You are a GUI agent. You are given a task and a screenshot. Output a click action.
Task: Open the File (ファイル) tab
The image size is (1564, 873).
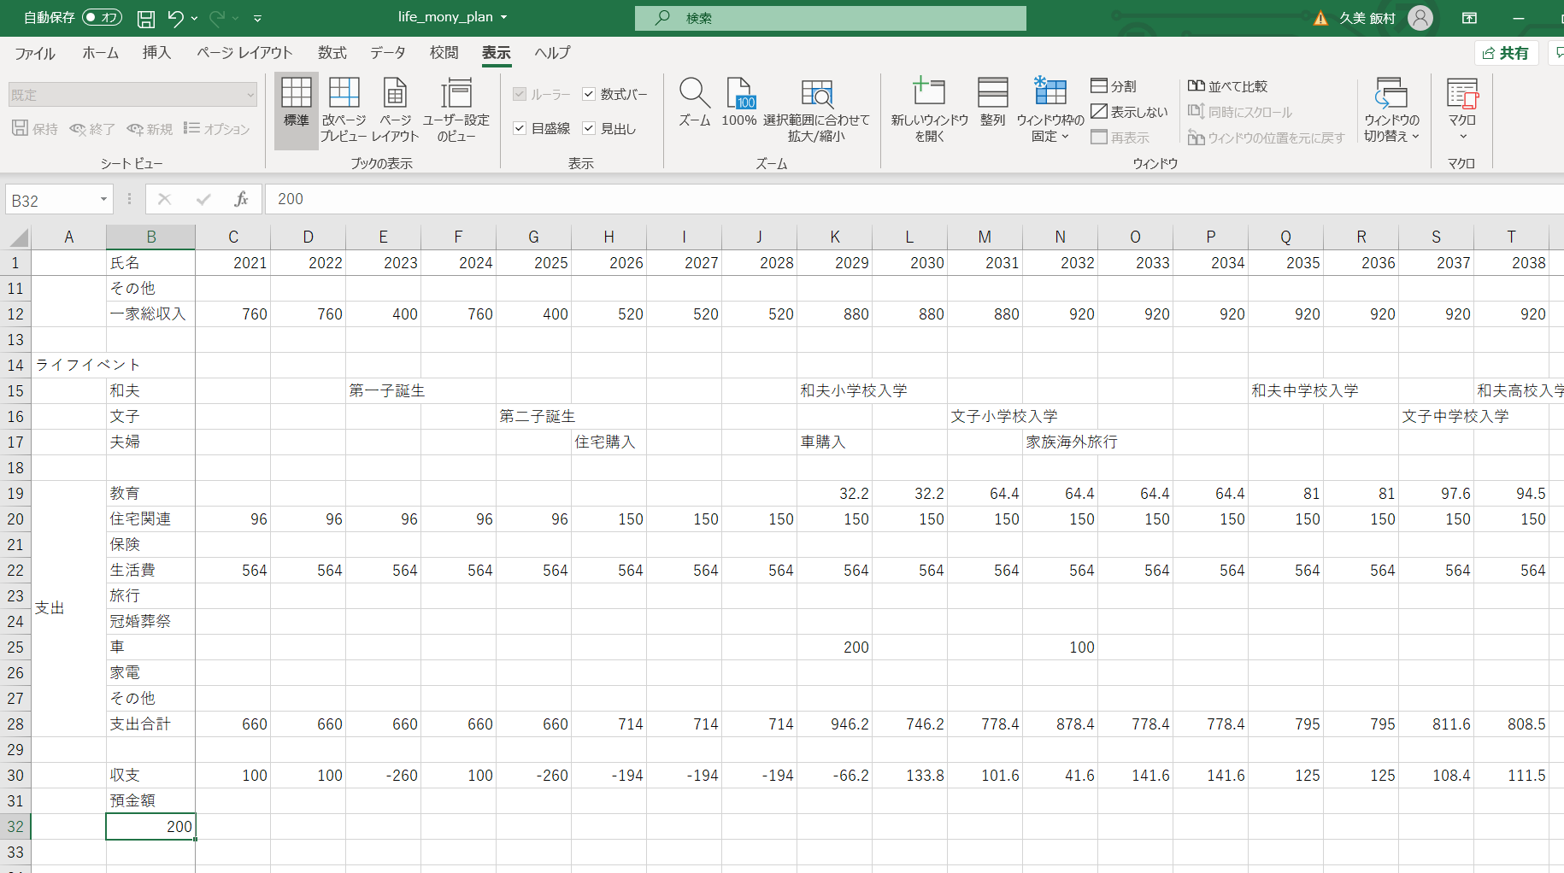click(35, 53)
